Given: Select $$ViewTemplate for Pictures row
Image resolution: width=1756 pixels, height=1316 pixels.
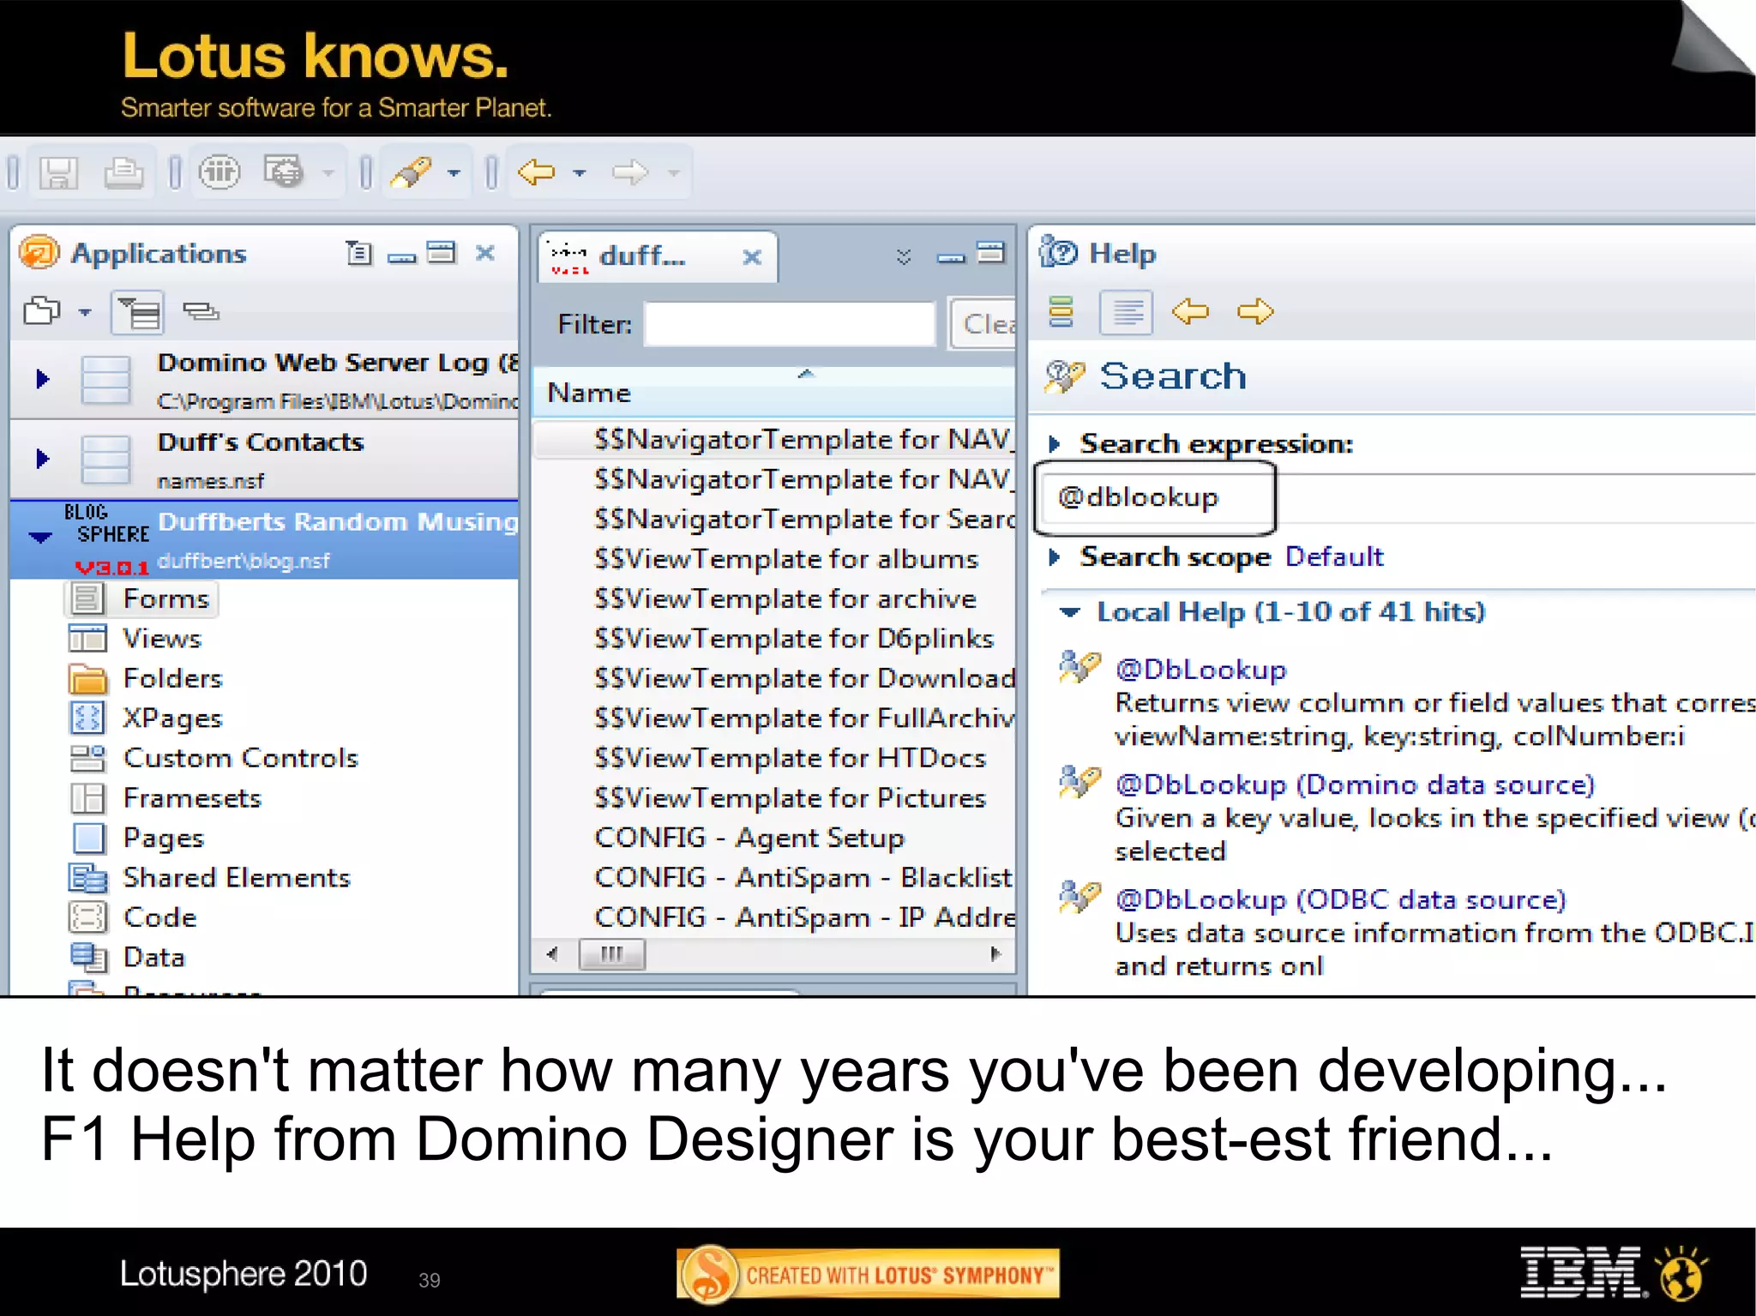Looking at the screenshot, I should tap(775, 798).
